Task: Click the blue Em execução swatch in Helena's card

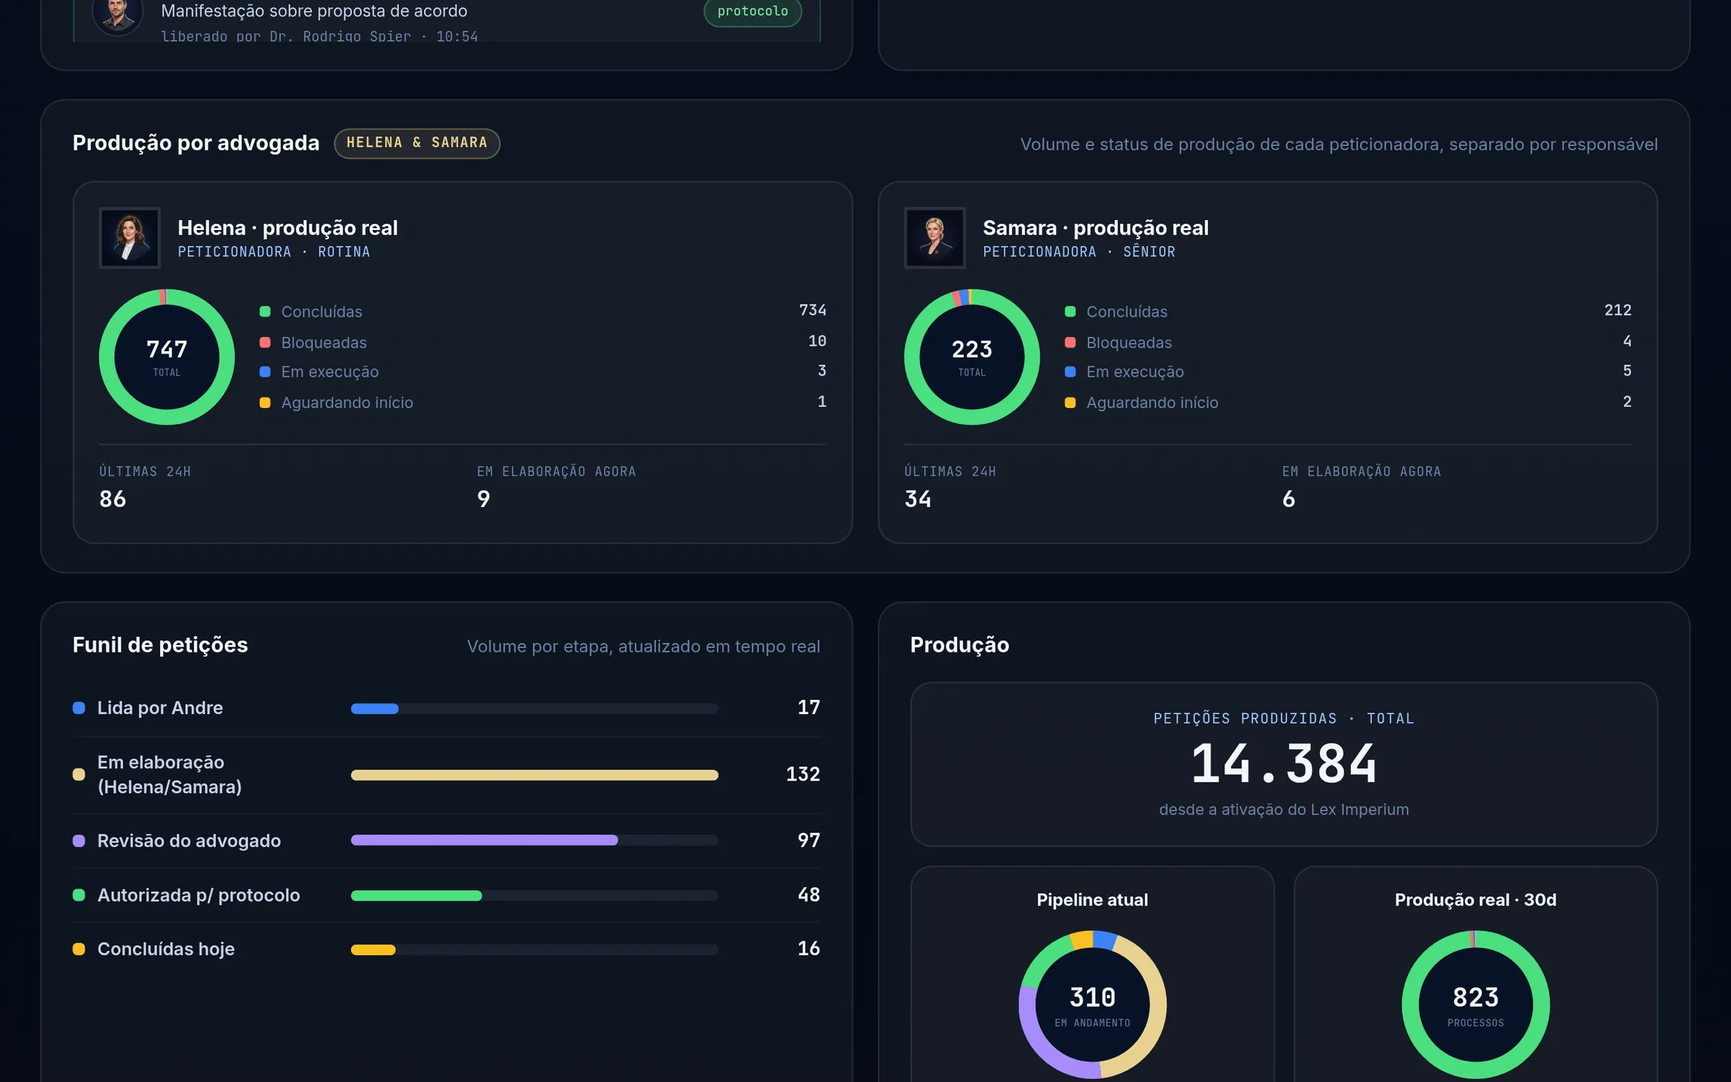Action: click(265, 371)
